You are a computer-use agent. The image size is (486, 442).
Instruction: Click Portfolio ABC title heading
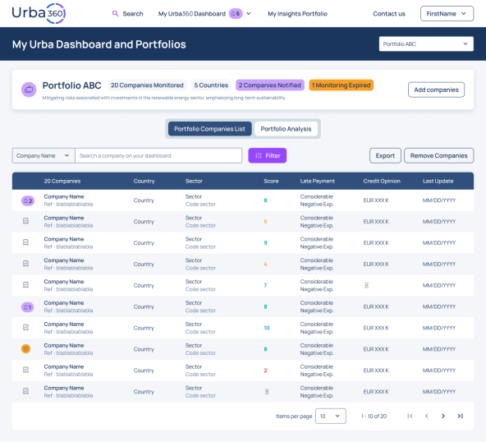point(72,85)
